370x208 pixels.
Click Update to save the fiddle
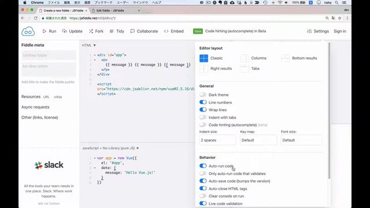(x=72, y=31)
